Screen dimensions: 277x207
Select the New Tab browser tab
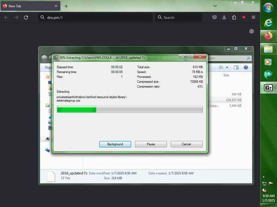pyautogui.click(x=30, y=6)
